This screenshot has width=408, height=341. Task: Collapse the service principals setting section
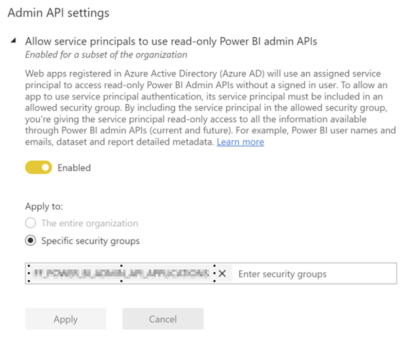point(13,41)
